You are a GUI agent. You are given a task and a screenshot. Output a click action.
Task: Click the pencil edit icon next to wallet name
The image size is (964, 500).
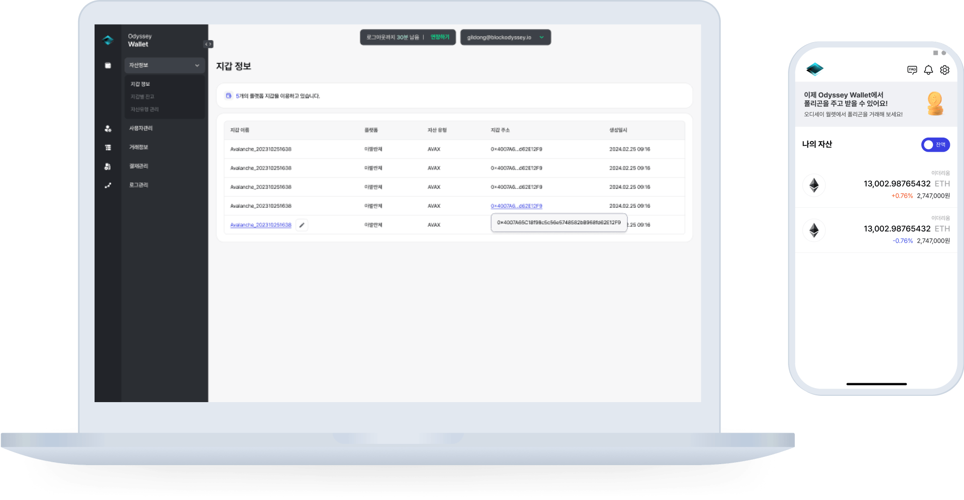[x=302, y=225]
